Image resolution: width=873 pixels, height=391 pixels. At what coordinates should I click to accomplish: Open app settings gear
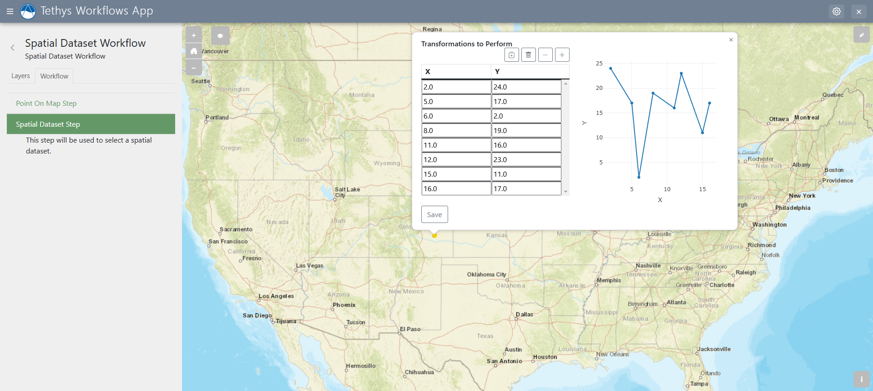pos(836,11)
